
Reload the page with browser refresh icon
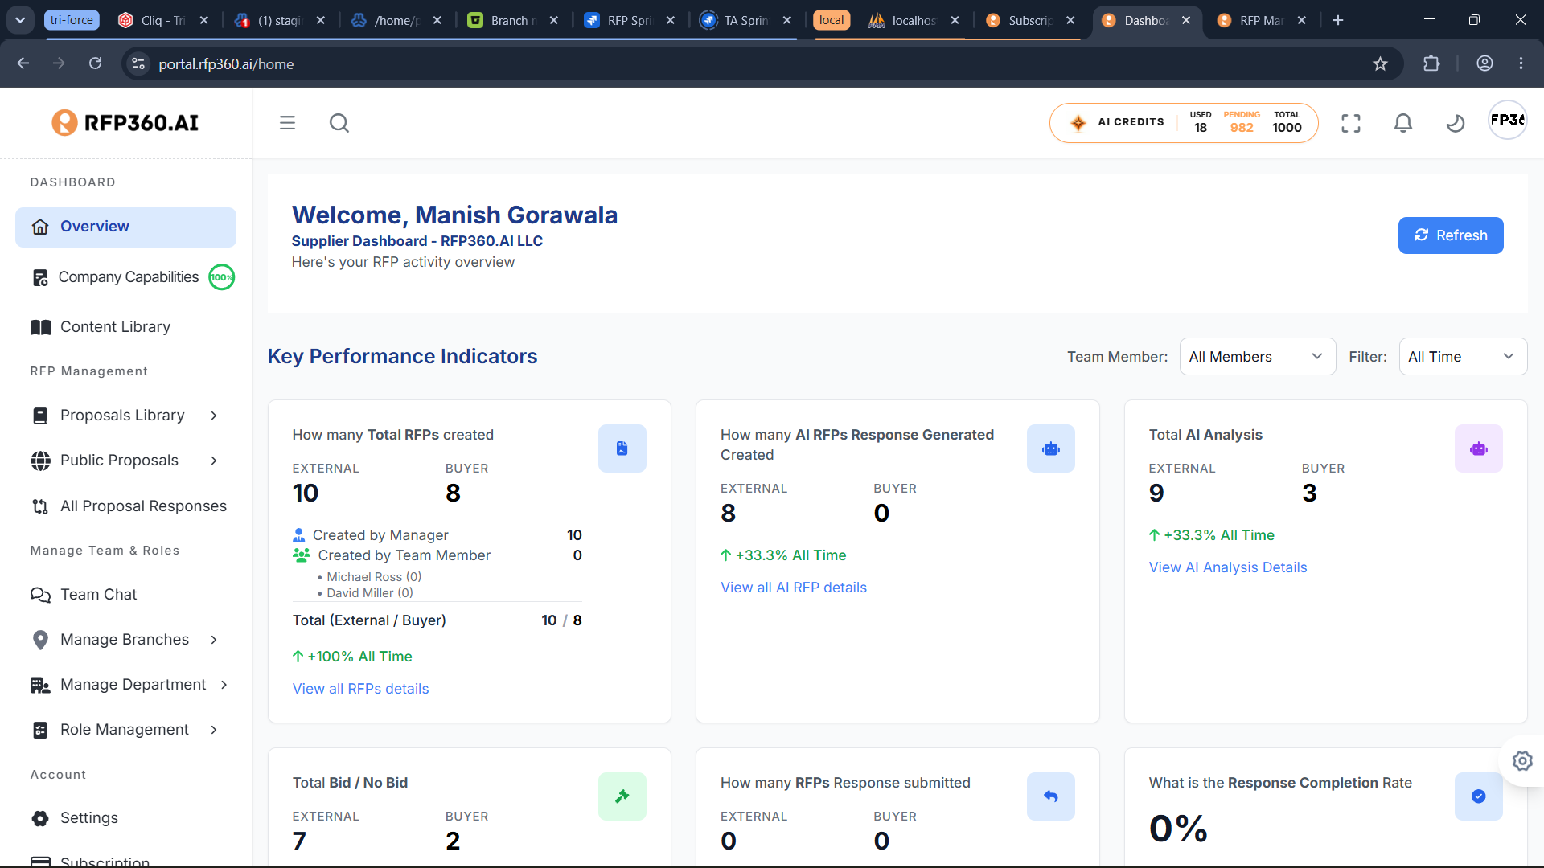tap(95, 63)
